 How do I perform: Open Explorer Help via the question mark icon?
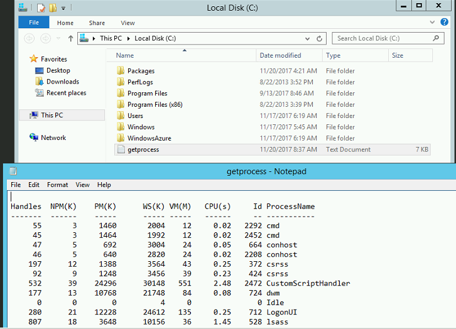click(x=444, y=22)
